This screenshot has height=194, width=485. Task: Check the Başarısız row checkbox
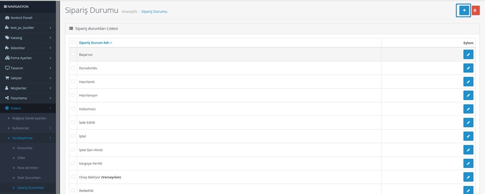pyautogui.click(x=73, y=54)
